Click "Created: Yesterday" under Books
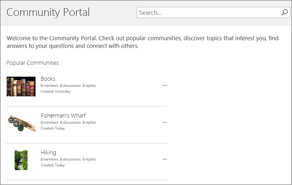 click(56, 91)
